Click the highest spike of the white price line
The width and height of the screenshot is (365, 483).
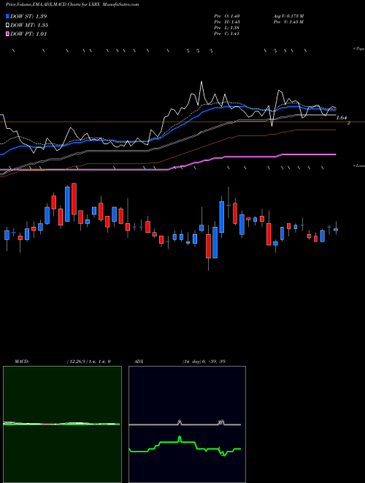coord(201,82)
